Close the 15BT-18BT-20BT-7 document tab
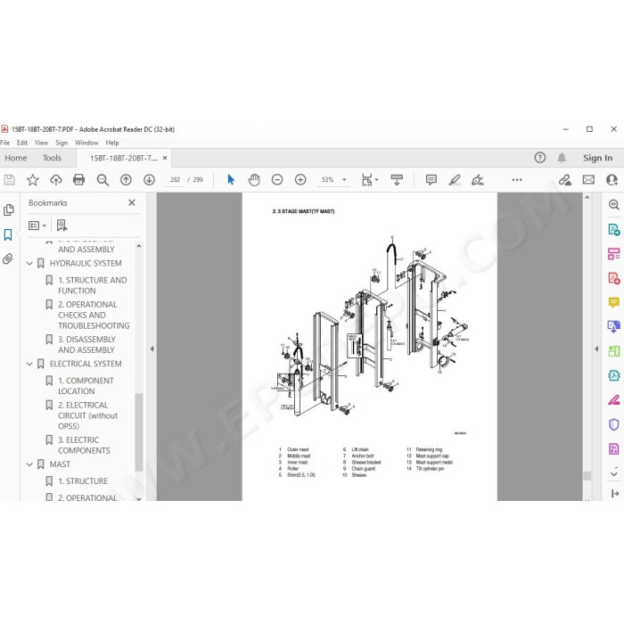This screenshot has height=624, width=624. 165,158
